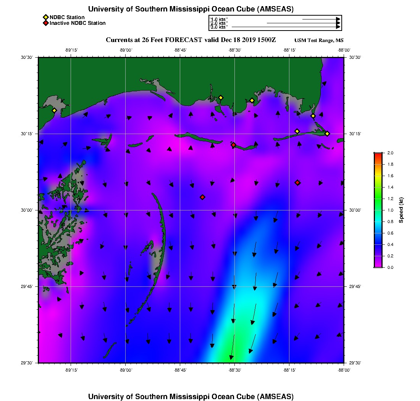Click the yellow NDBC Station legend diamond
Viewport: 420px width, 401px height.
pos(45,18)
